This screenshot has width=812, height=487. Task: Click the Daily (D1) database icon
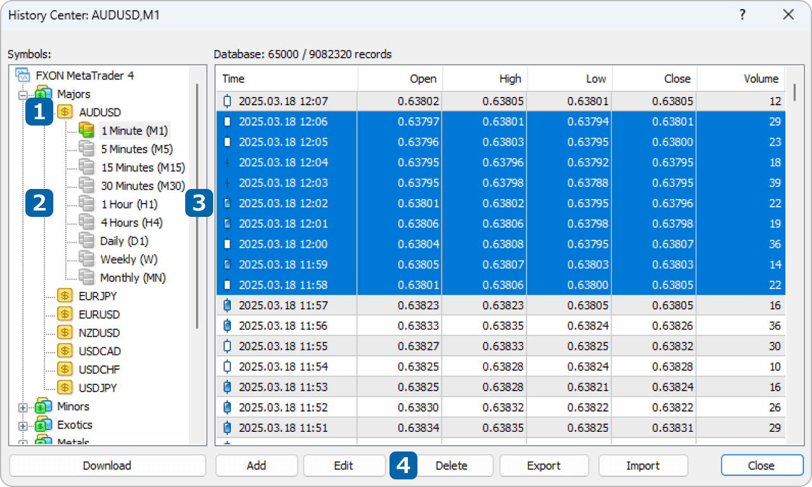[86, 241]
